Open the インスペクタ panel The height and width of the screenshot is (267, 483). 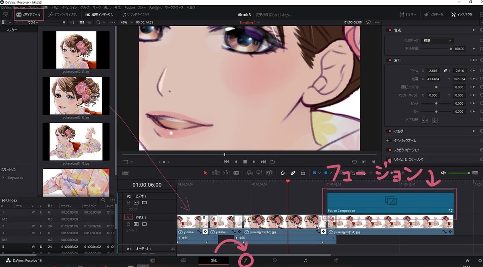click(x=461, y=14)
